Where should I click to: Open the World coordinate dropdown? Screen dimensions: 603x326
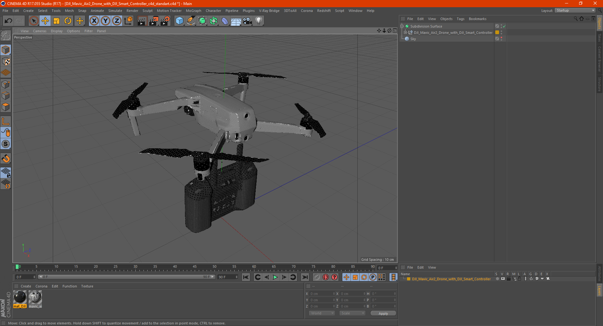pyautogui.click(x=322, y=313)
